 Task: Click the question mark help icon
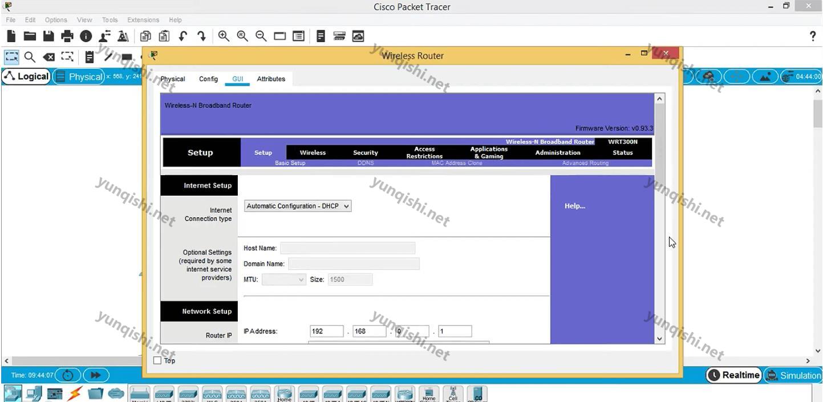pos(813,36)
